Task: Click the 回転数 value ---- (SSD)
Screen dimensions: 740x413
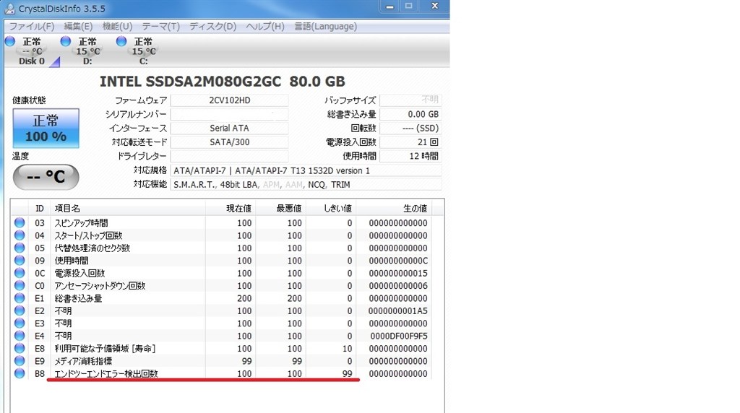Action: click(410, 129)
